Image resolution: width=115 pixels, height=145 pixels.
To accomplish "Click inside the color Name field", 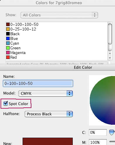I will (x=38, y=83).
